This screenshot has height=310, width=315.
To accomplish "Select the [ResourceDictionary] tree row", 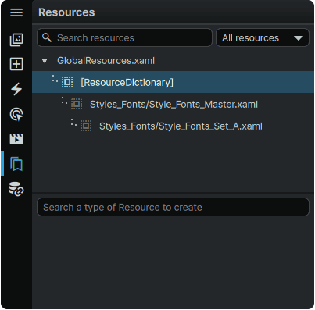I will (x=173, y=82).
